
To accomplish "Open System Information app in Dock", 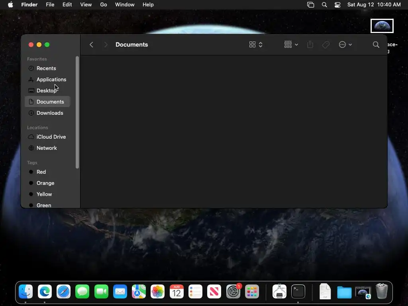I will click(279, 291).
